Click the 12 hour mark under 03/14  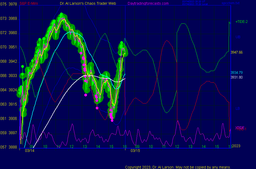pos(71,147)
